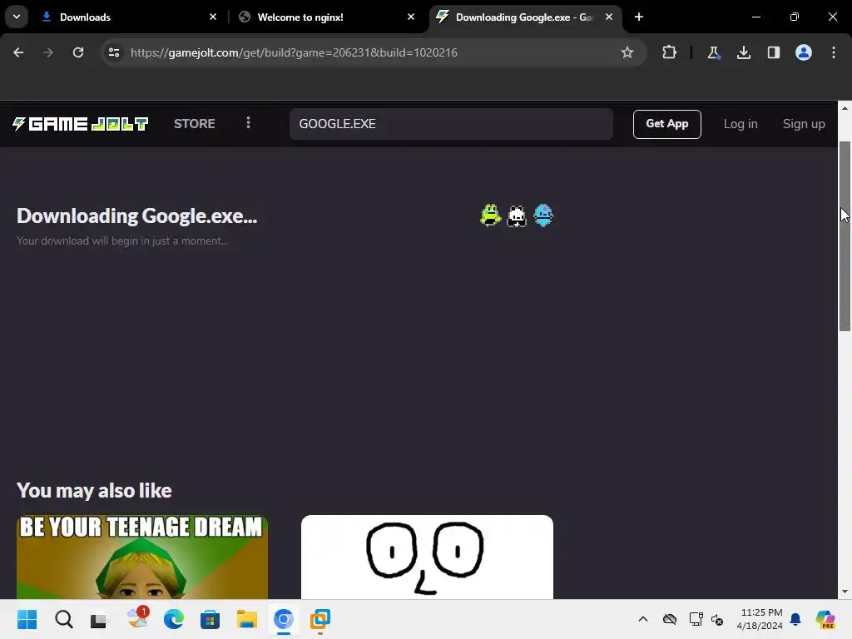Image resolution: width=852 pixels, height=639 pixels.
Task: Switch to the Downloads tab
Action: click(127, 17)
